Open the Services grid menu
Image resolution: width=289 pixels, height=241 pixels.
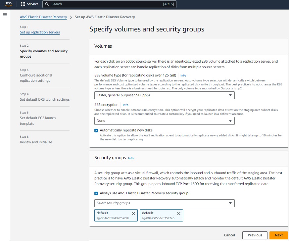click(x=29, y=4)
